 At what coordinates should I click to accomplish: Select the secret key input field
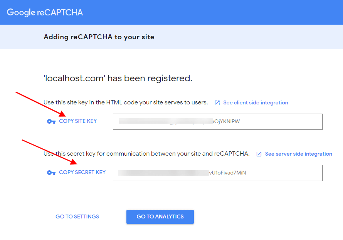click(218, 173)
